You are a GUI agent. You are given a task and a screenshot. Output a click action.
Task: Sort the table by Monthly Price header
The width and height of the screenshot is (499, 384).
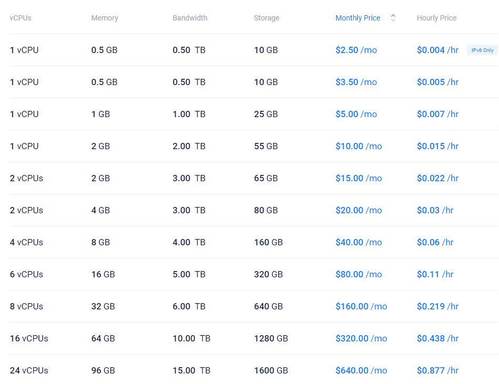point(358,18)
